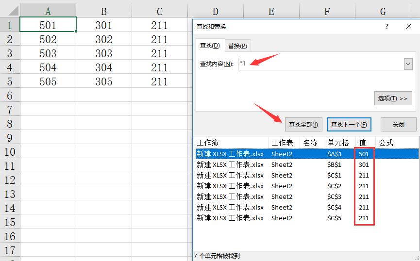Click the 关闭 button
Viewport: 420px width, 261px height.
click(398, 125)
